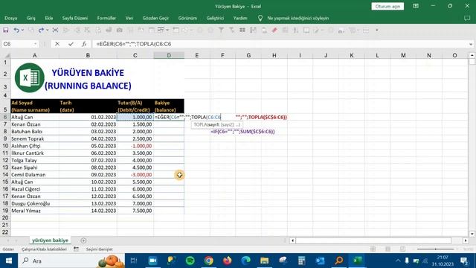Click row 10 header

5,146
